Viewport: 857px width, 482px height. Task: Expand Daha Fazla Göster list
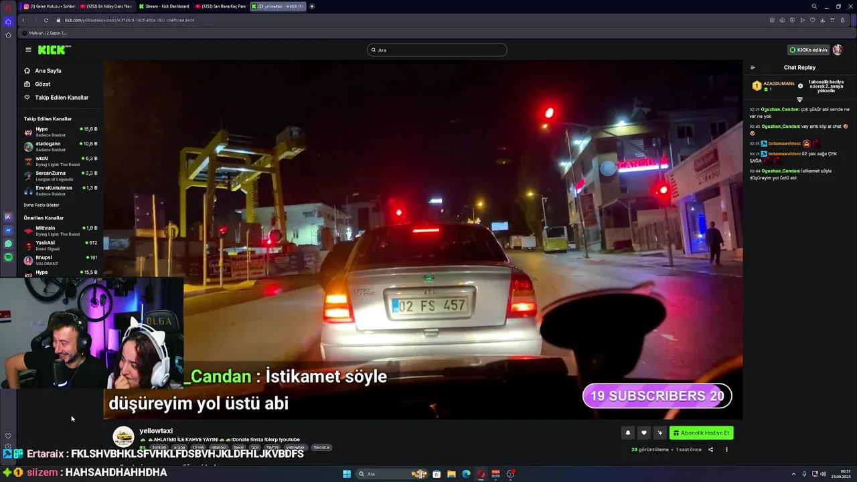pyautogui.click(x=42, y=205)
